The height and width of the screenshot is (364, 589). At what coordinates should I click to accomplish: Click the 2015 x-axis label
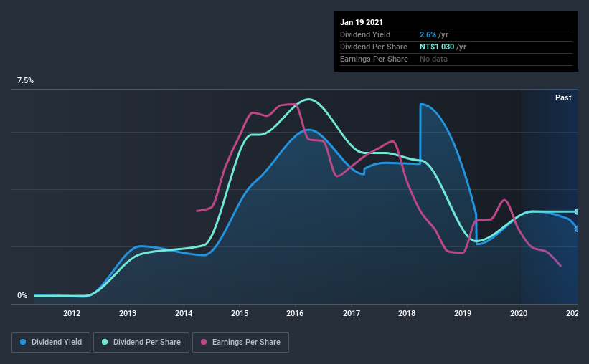pyautogui.click(x=240, y=313)
